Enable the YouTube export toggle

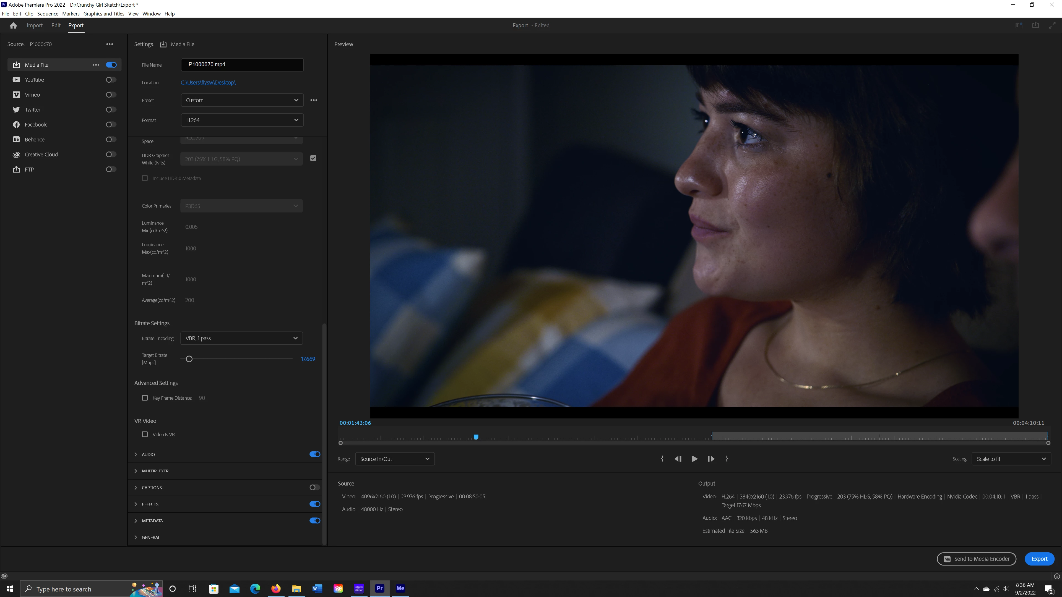pyautogui.click(x=111, y=80)
